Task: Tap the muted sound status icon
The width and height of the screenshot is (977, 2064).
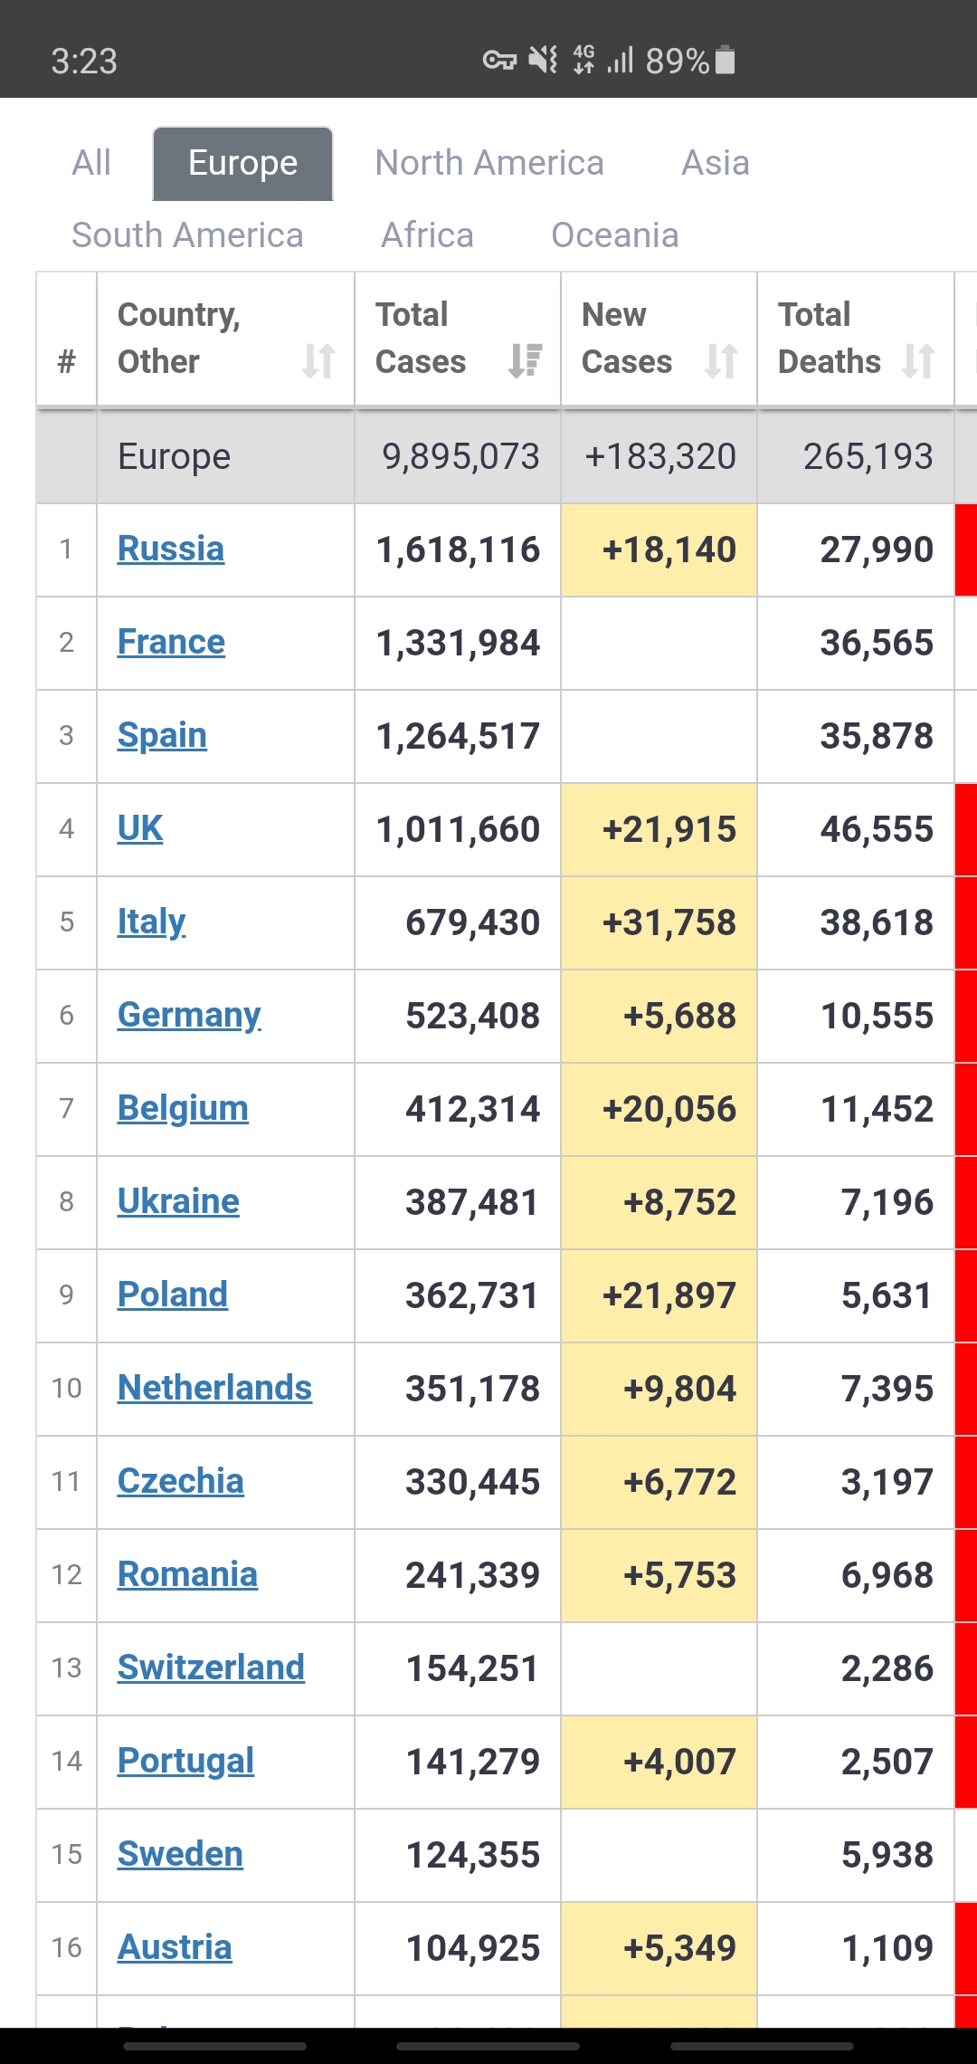Action: point(543,61)
